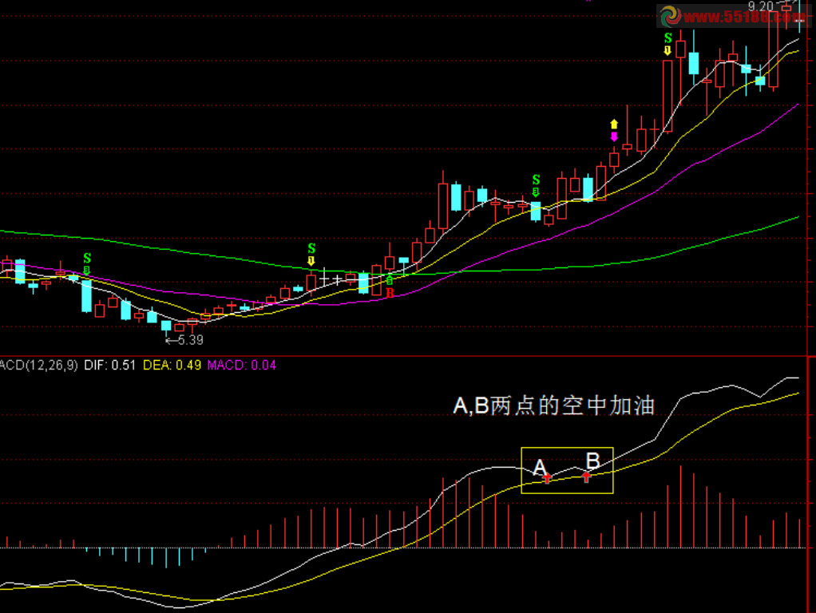Click the S sell marker nearest 9.20

667,38
